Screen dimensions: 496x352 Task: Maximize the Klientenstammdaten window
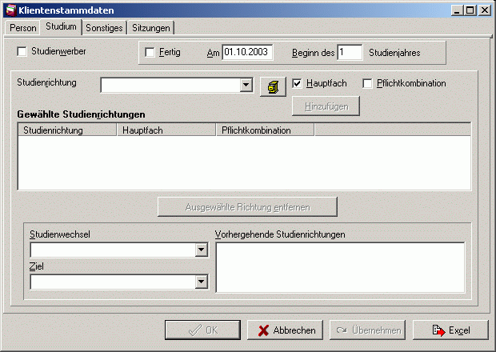pos(470,10)
